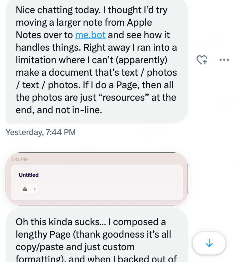Click the Yesterday, 7:44 PM timestamp
The width and height of the screenshot is (238, 262).
pos(41,132)
